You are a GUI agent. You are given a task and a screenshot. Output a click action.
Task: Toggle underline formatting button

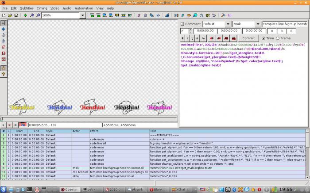click(x=192, y=38)
